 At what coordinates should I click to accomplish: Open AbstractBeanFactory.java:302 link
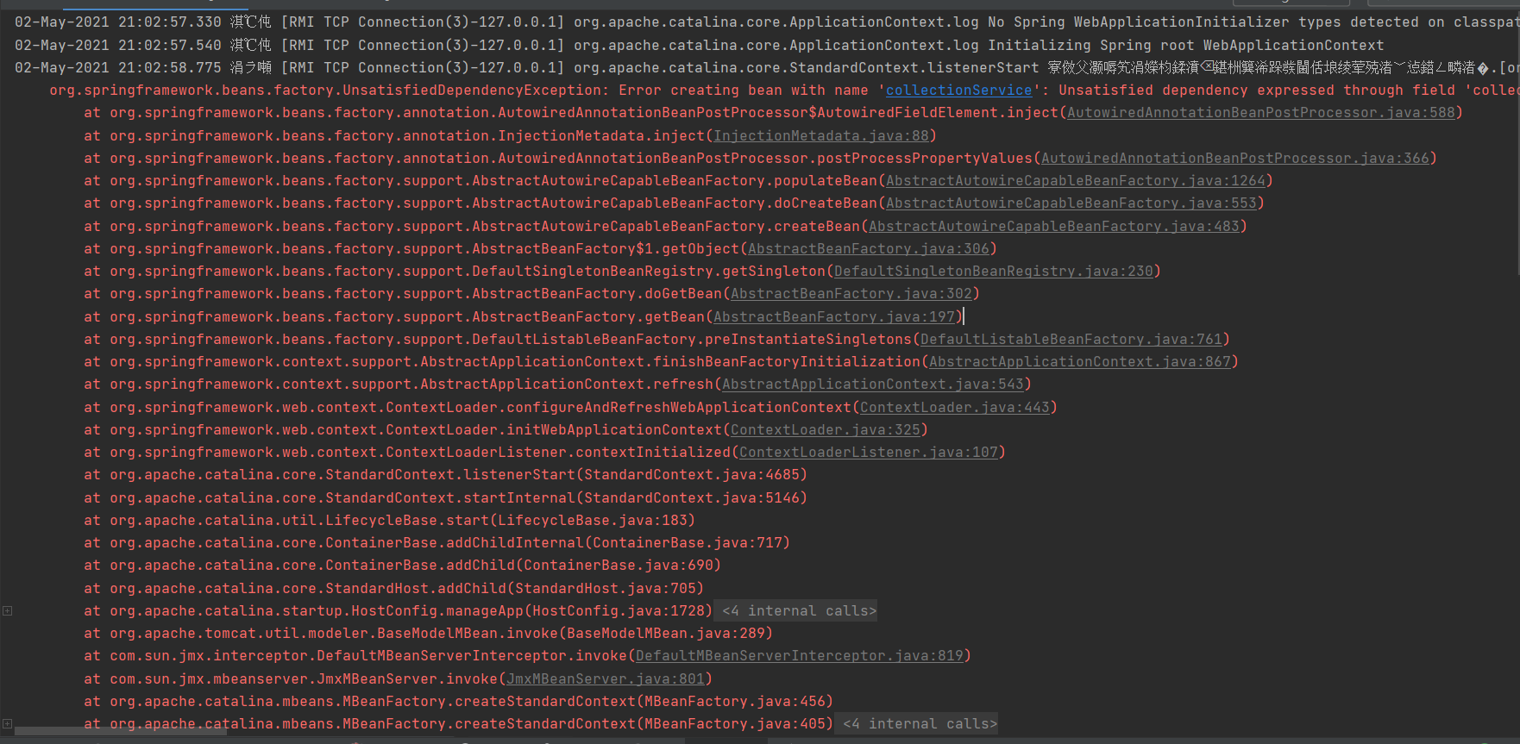tap(851, 294)
